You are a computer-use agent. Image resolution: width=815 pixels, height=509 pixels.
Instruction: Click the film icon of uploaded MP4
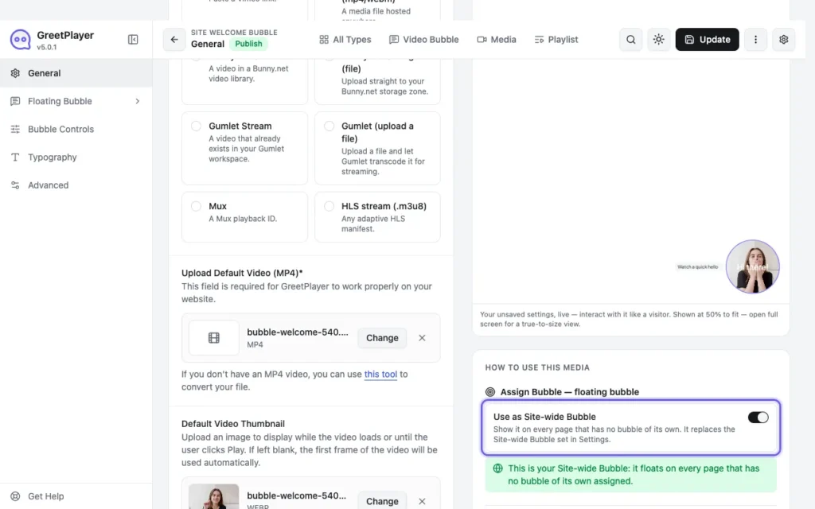213,338
